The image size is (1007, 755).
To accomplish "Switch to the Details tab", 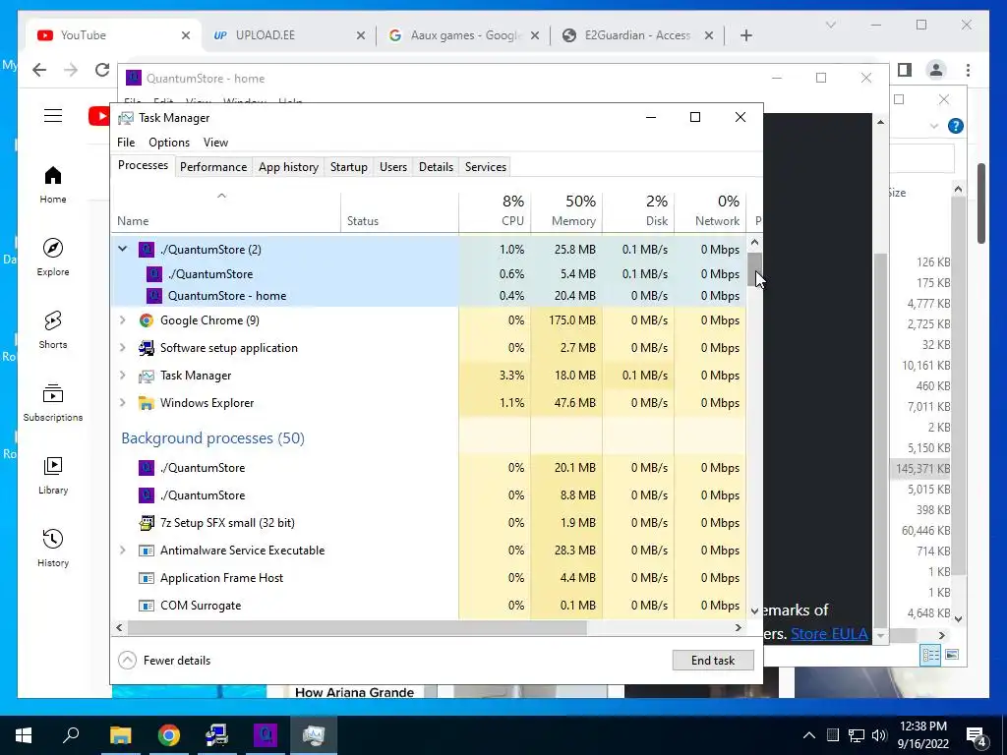I will click(x=436, y=167).
